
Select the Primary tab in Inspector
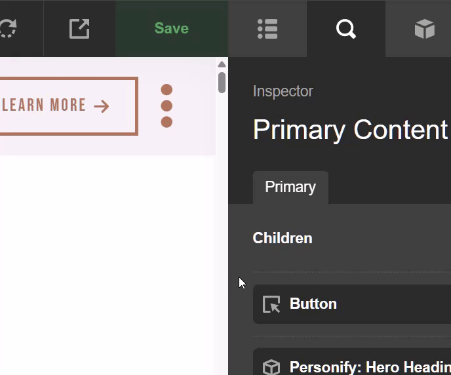point(290,187)
